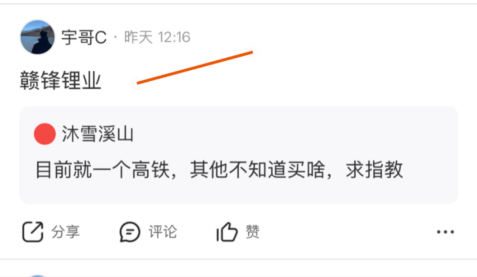Image resolution: width=477 pixels, height=277 pixels.
Task: Click the post timestamp 昨天 12:16
Action: [157, 37]
